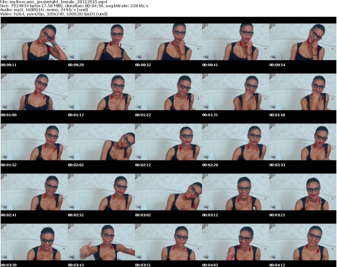This screenshot has height=267, width=337.
Task: Open the thumbnail at timestamp 00:03:30
Action: [x=34, y=242]
